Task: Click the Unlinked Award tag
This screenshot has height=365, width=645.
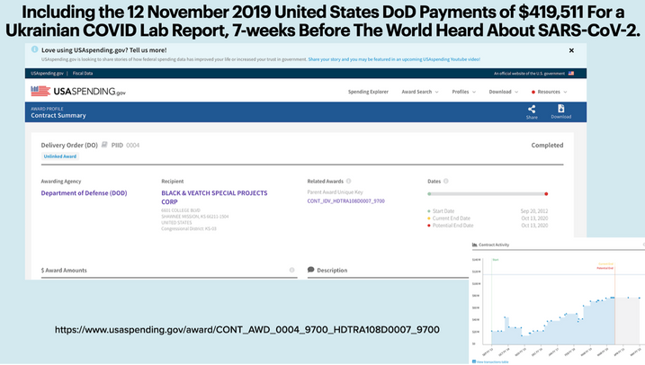Action: [60, 156]
